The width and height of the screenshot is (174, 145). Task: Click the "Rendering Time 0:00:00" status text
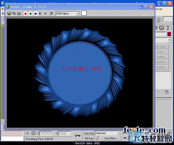coord(39,139)
